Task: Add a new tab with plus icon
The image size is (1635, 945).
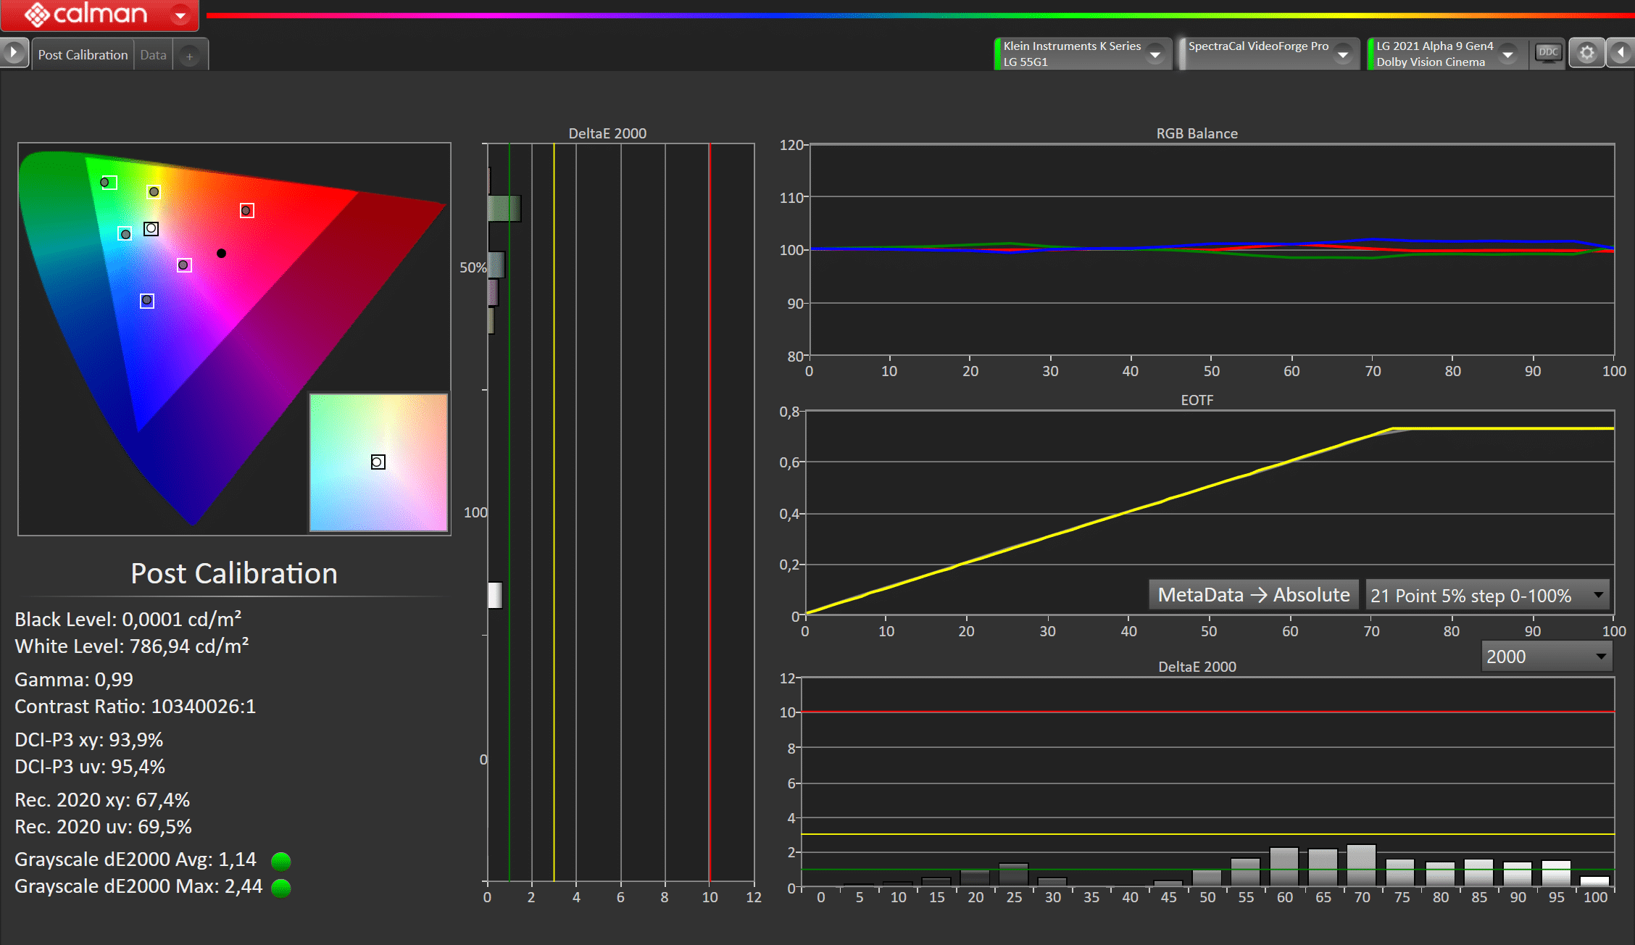Action: pyautogui.click(x=189, y=56)
